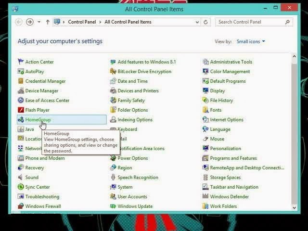Viewport: 308px width, 231px height.
Task: Open the File History icon
Action: point(205,100)
